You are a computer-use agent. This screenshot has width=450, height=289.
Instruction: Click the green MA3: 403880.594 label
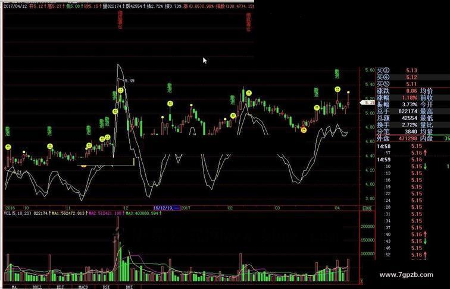pyautogui.click(x=142, y=214)
